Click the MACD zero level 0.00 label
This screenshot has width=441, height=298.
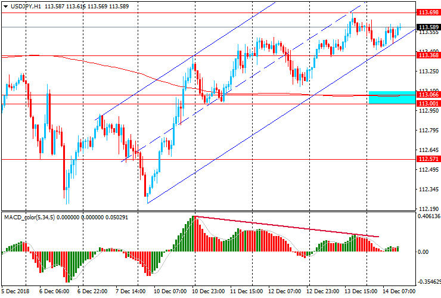tap(423, 252)
